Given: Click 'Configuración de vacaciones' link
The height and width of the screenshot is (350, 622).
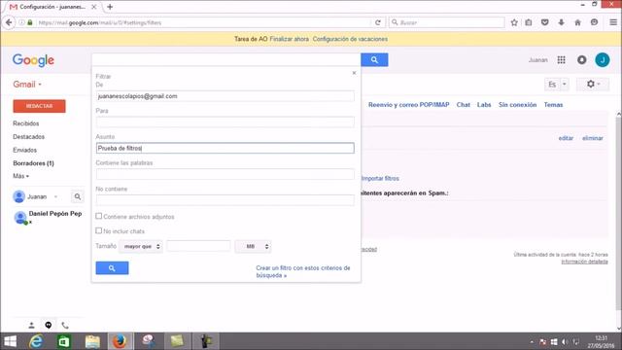Looking at the screenshot, I should point(350,39).
